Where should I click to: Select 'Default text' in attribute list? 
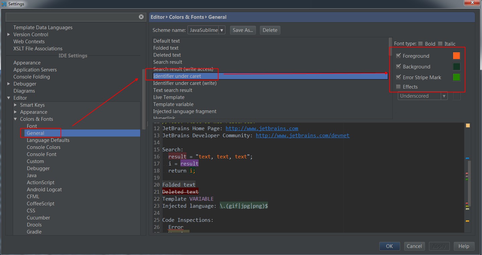(166, 41)
